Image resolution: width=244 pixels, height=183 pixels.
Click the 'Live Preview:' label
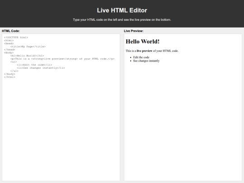[134, 31]
